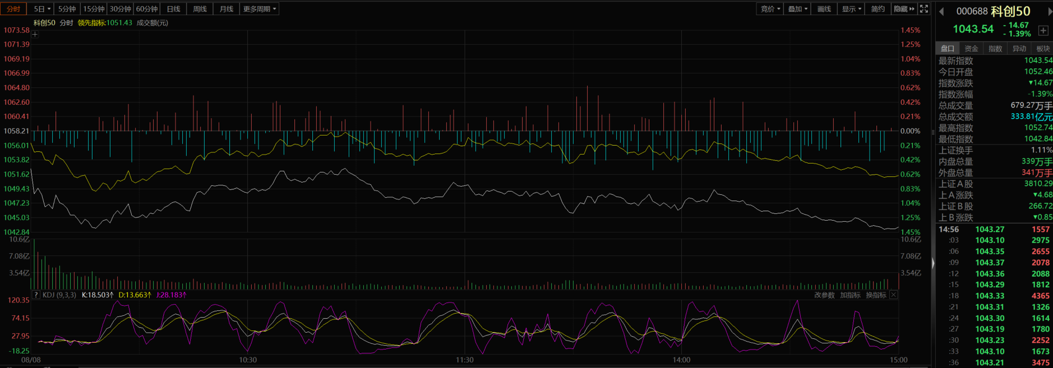Click the J:28.183 indicator value
This screenshot has height=368, width=1053.
pos(171,295)
